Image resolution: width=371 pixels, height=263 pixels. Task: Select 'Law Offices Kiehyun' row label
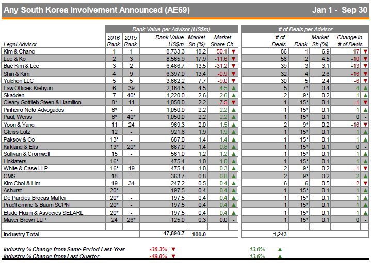point(28,88)
